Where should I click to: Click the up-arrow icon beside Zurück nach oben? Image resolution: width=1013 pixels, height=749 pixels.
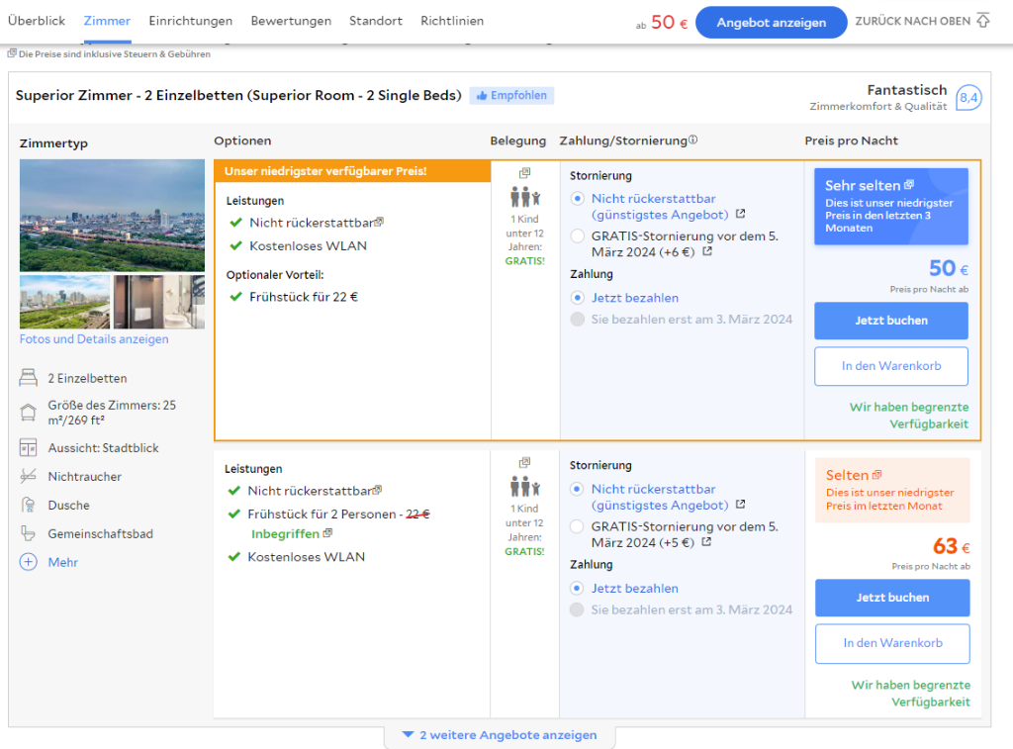click(982, 21)
